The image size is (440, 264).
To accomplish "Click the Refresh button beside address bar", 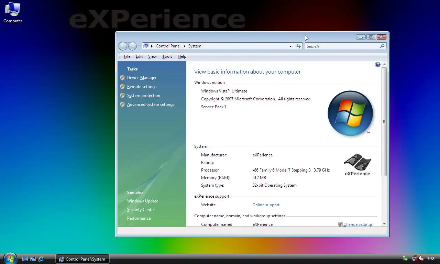I will point(298,46).
